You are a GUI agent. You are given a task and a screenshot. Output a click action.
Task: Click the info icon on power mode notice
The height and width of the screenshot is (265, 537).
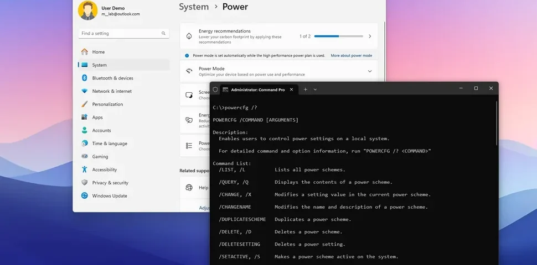coord(187,55)
